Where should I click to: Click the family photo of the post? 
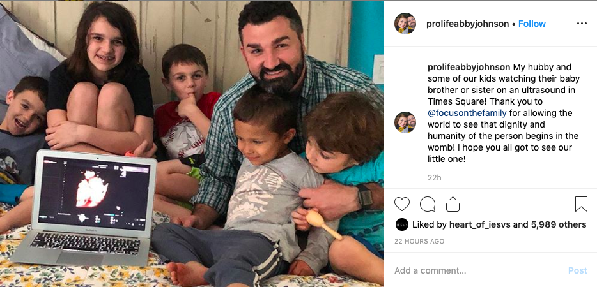(192, 143)
